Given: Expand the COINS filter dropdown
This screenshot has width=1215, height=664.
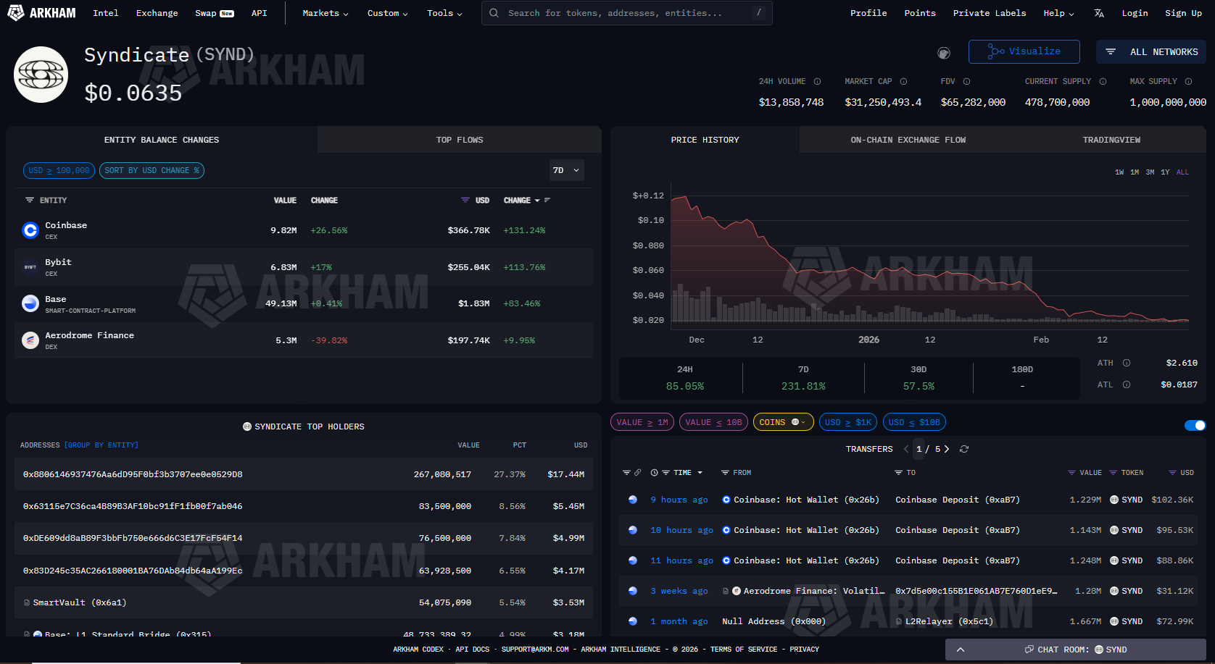Looking at the screenshot, I should (x=783, y=422).
